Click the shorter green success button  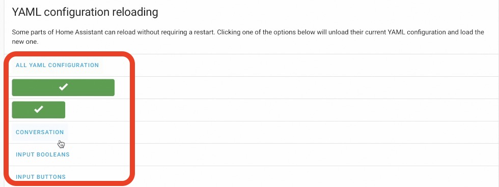coord(39,110)
